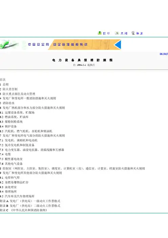Select entry 9.2 易燃易爆物品贮存
168x238 pixels.
tap(14, 182)
